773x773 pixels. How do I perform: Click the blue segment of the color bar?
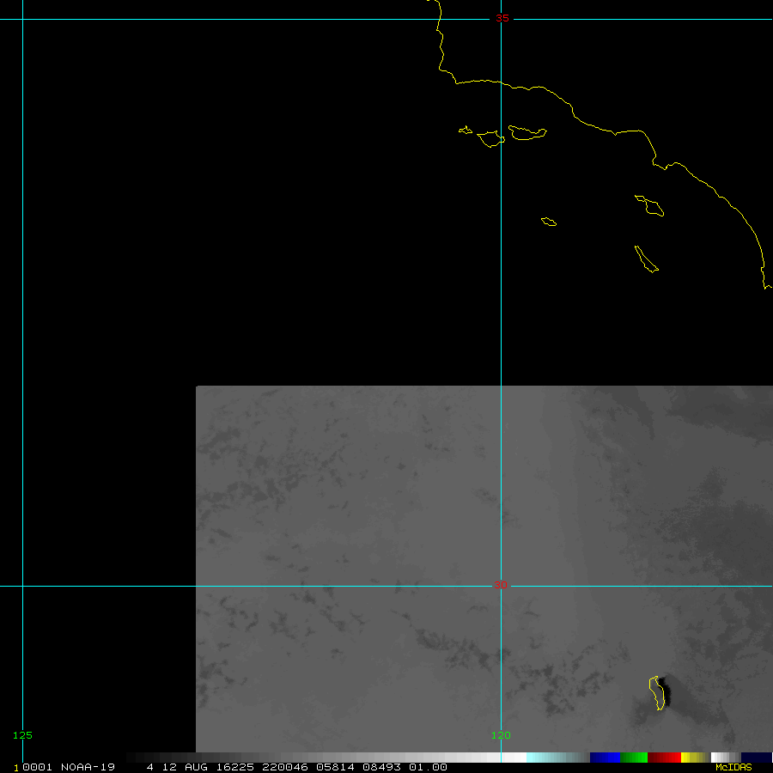605,758
